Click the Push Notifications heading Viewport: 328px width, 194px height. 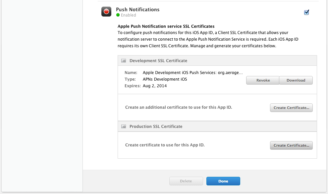[137, 9]
